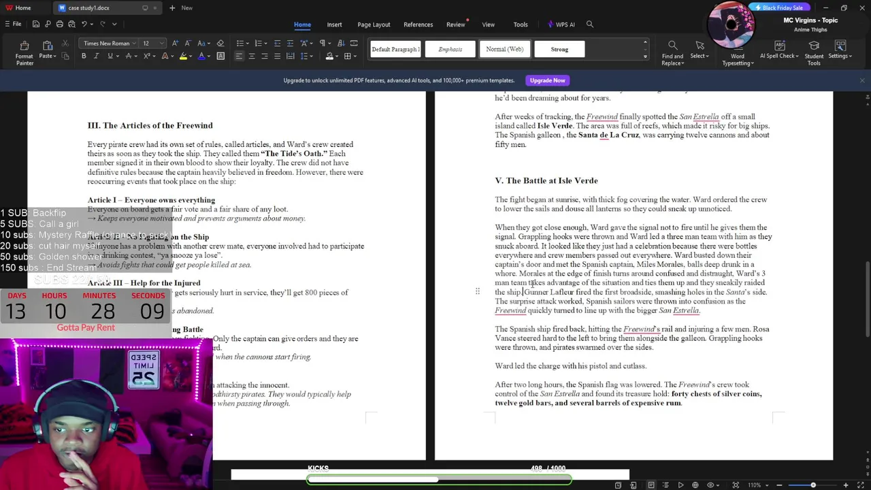Open the Page Layout ribbon tab

pyautogui.click(x=374, y=24)
